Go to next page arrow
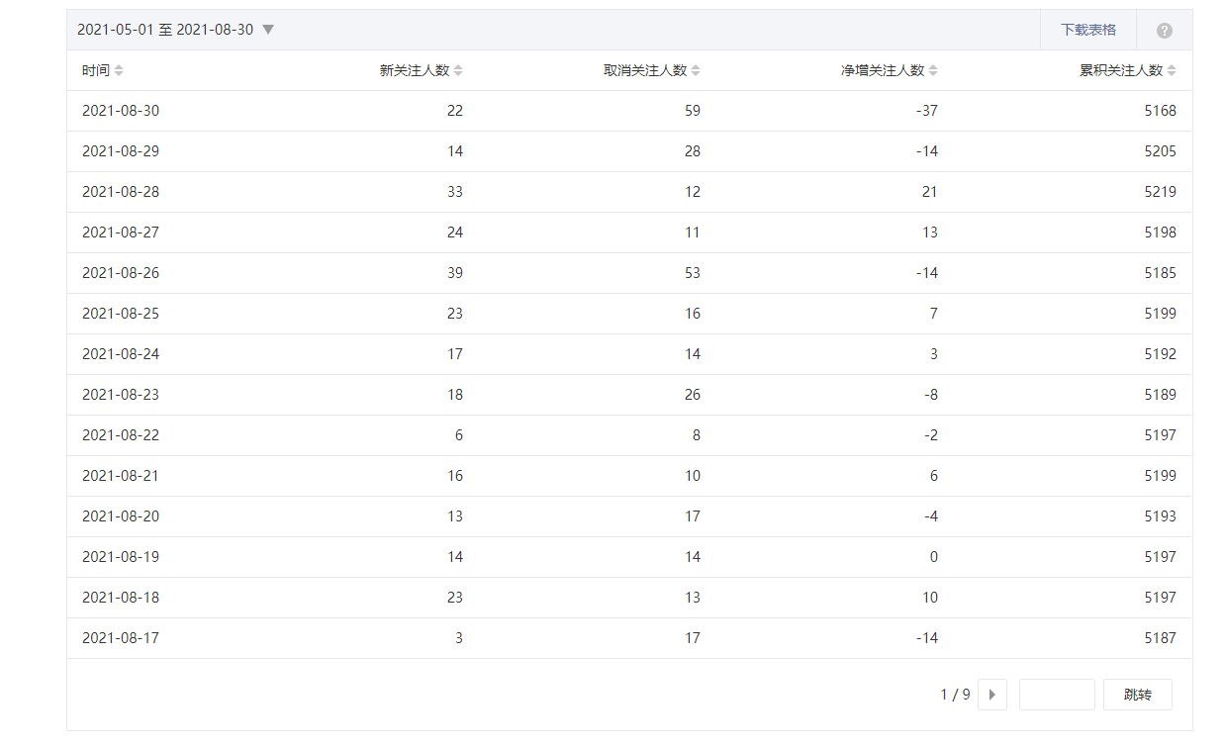 (992, 695)
